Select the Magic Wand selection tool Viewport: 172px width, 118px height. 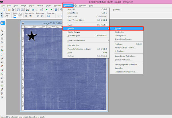click(2, 31)
